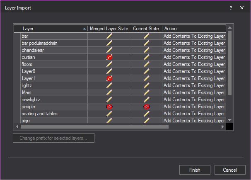Screen dimensions: 251x180
Task: Click Merged Layer State pencil for seating and tables
Action: click(x=109, y=114)
